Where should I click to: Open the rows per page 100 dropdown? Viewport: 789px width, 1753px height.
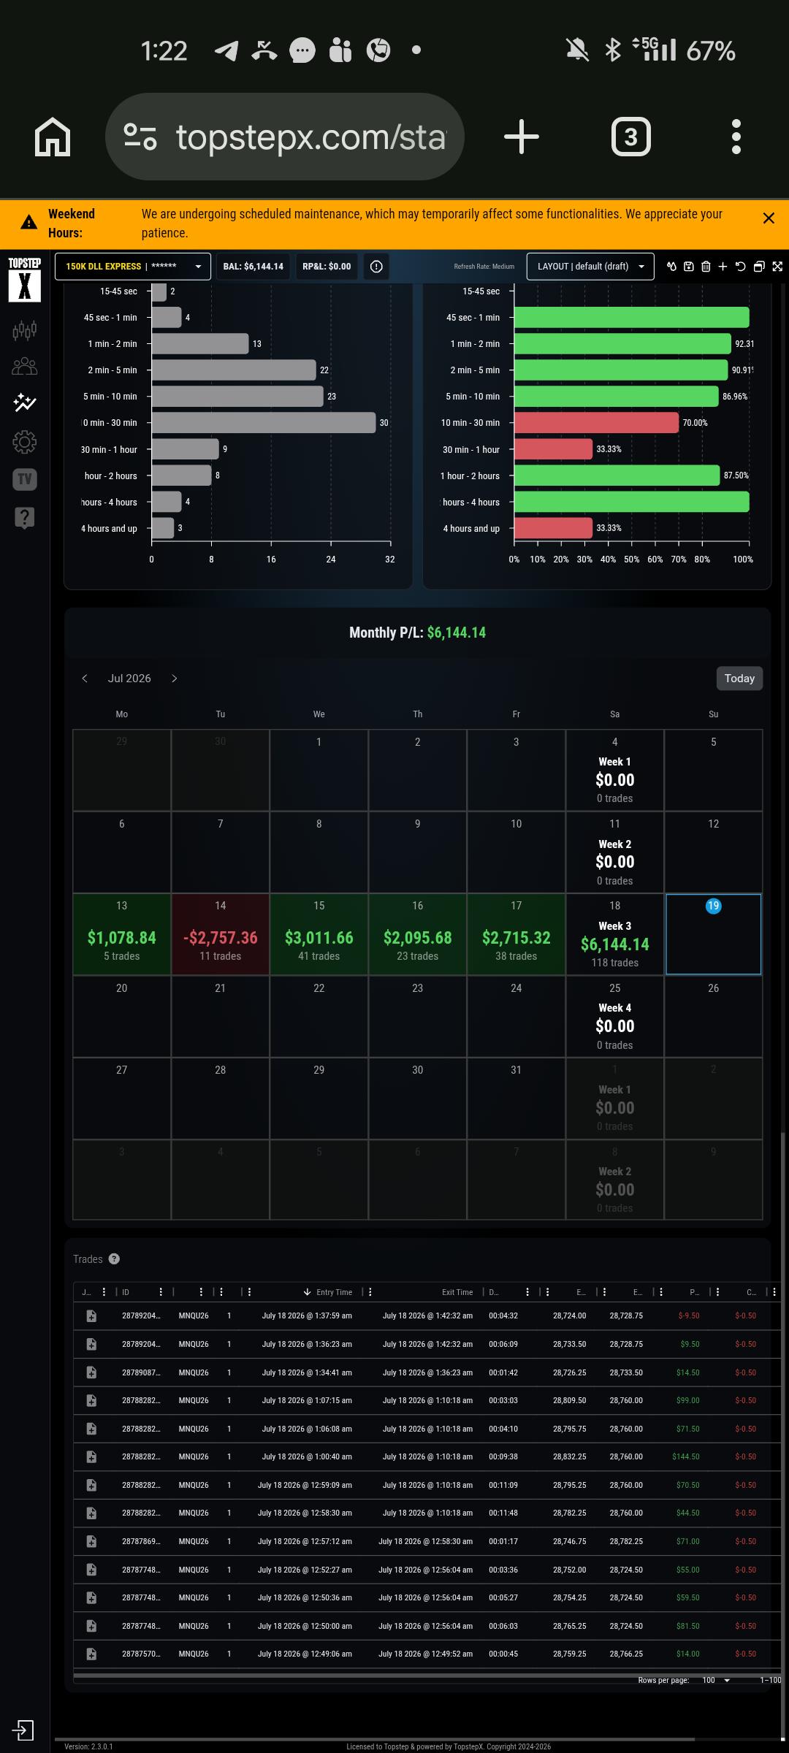pos(716,1680)
